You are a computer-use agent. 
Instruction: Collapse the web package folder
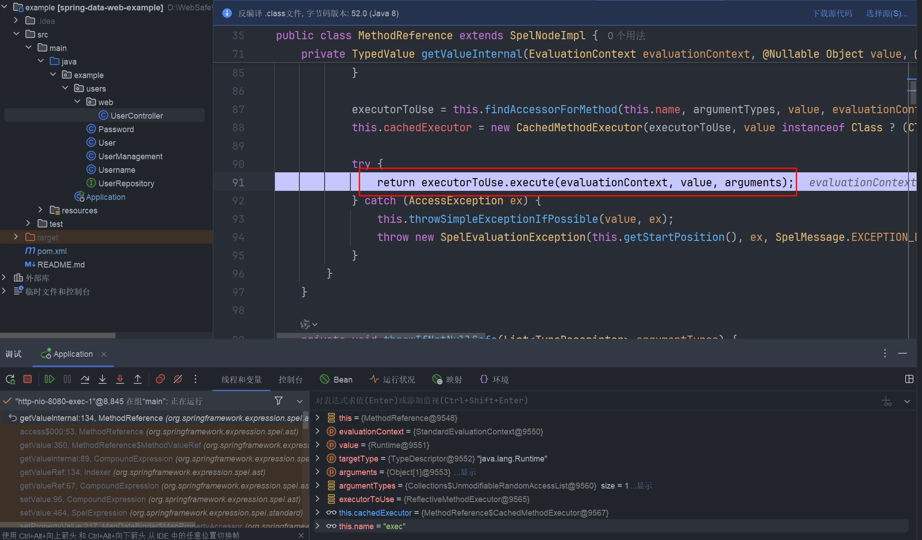pos(77,102)
